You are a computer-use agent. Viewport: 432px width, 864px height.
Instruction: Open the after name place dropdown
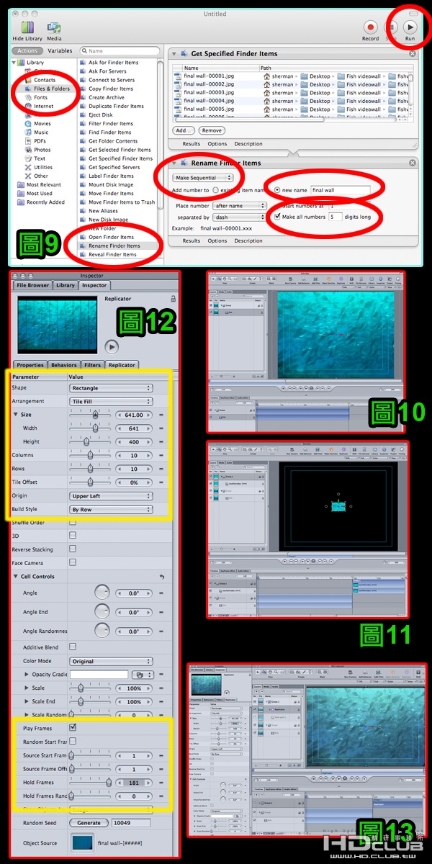pos(240,206)
